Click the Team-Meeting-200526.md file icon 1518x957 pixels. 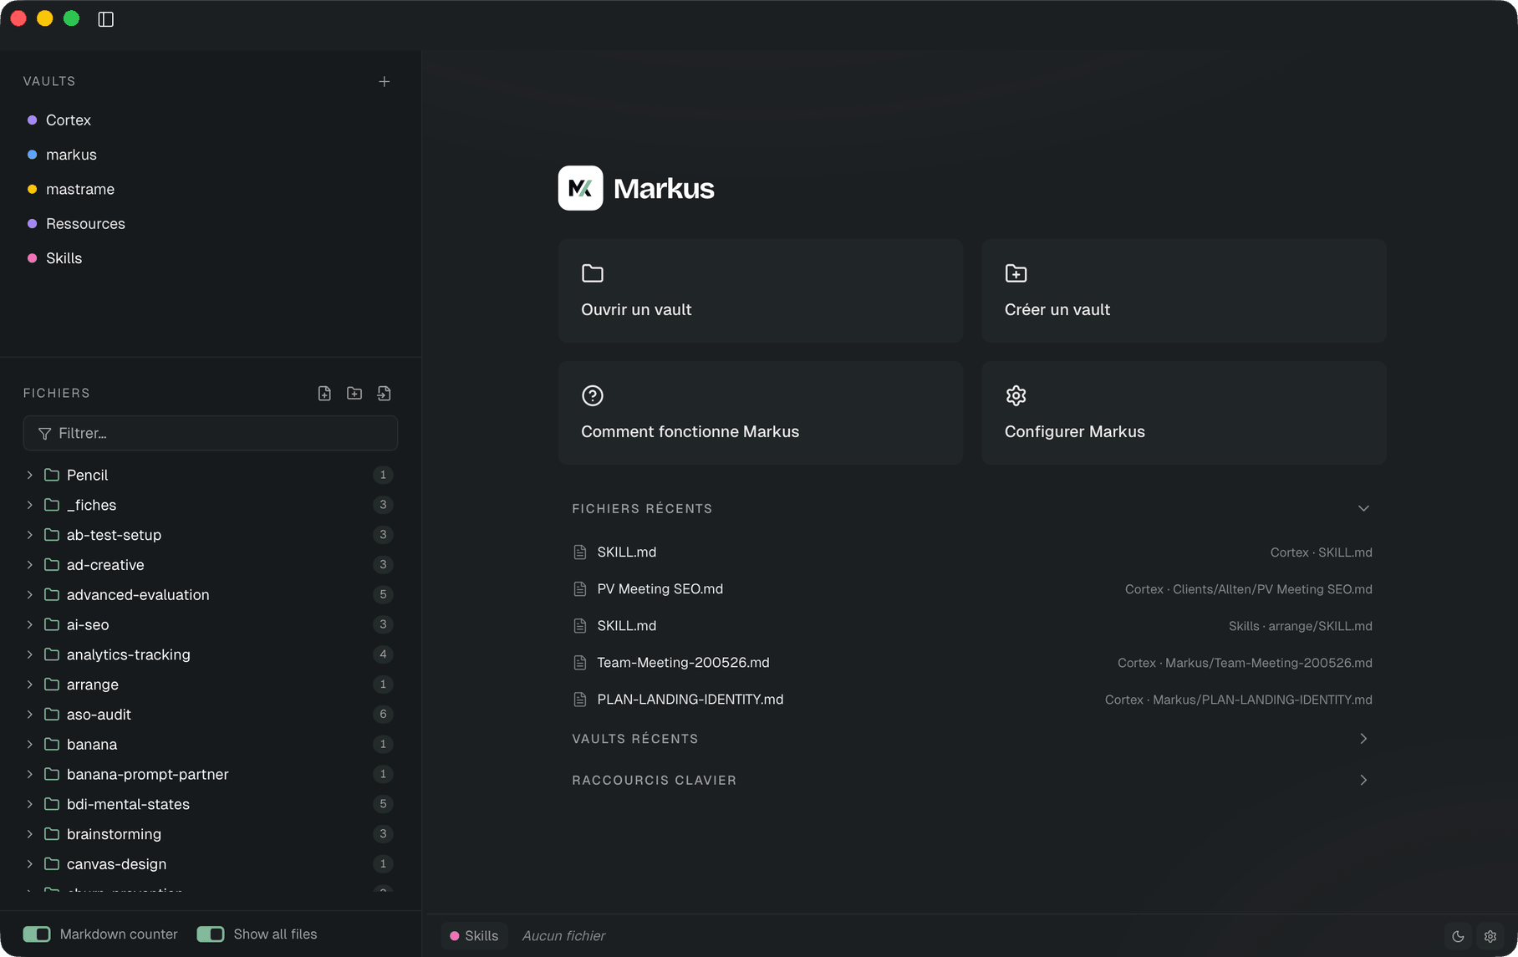point(580,663)
